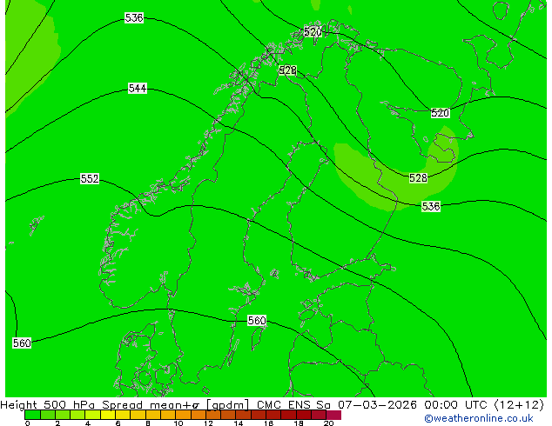Click the 528 label inside the light-green patch
Screen dimensions: 552x426
pyautogui.click(x=418, y=178)
